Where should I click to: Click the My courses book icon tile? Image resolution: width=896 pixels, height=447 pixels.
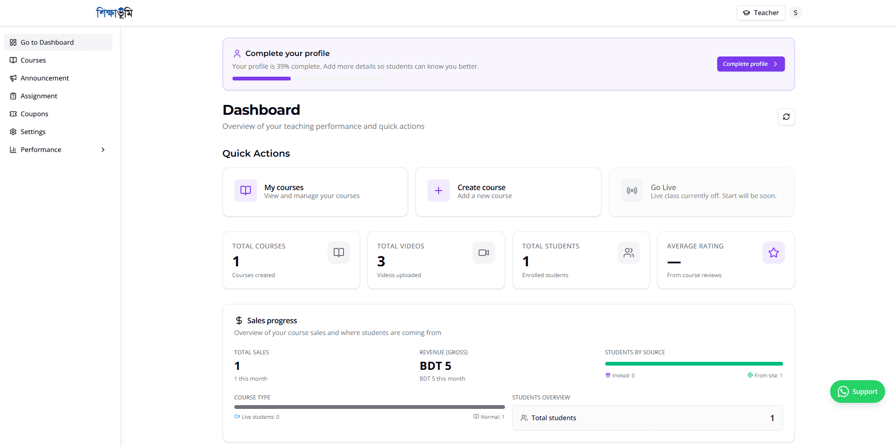246,191
